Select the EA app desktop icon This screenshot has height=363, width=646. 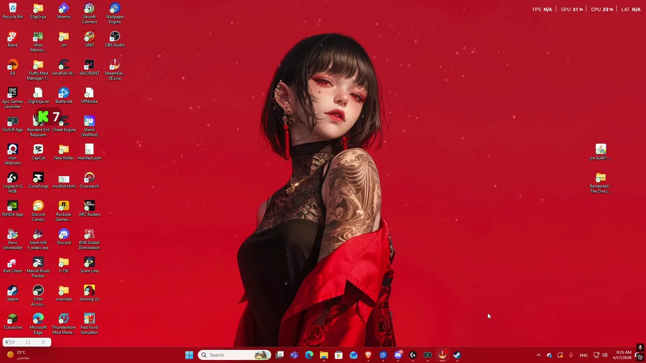[x=13, y=68]
